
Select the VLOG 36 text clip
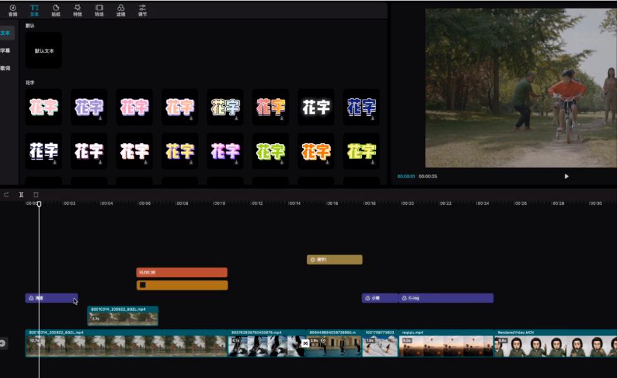(x=182, y=273)
